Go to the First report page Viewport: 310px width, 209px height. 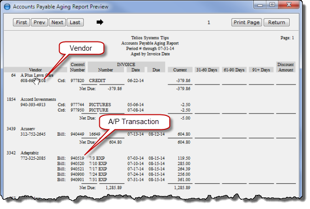(21, 22)
